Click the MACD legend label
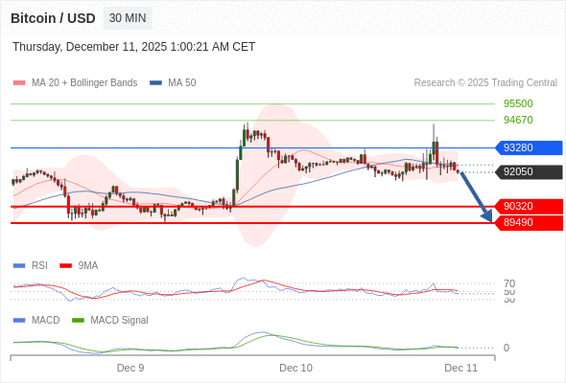566x383 pixels. [46, 321]
